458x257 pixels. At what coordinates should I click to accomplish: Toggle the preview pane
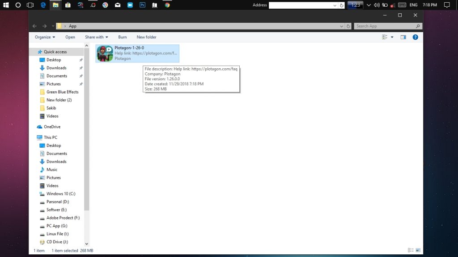point(403,37)
